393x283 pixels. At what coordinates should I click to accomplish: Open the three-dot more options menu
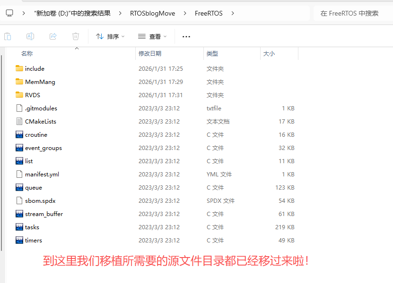point(186,36)
